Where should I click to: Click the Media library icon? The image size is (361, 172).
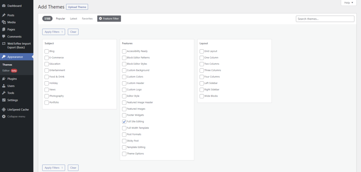[x=4, y=23]
